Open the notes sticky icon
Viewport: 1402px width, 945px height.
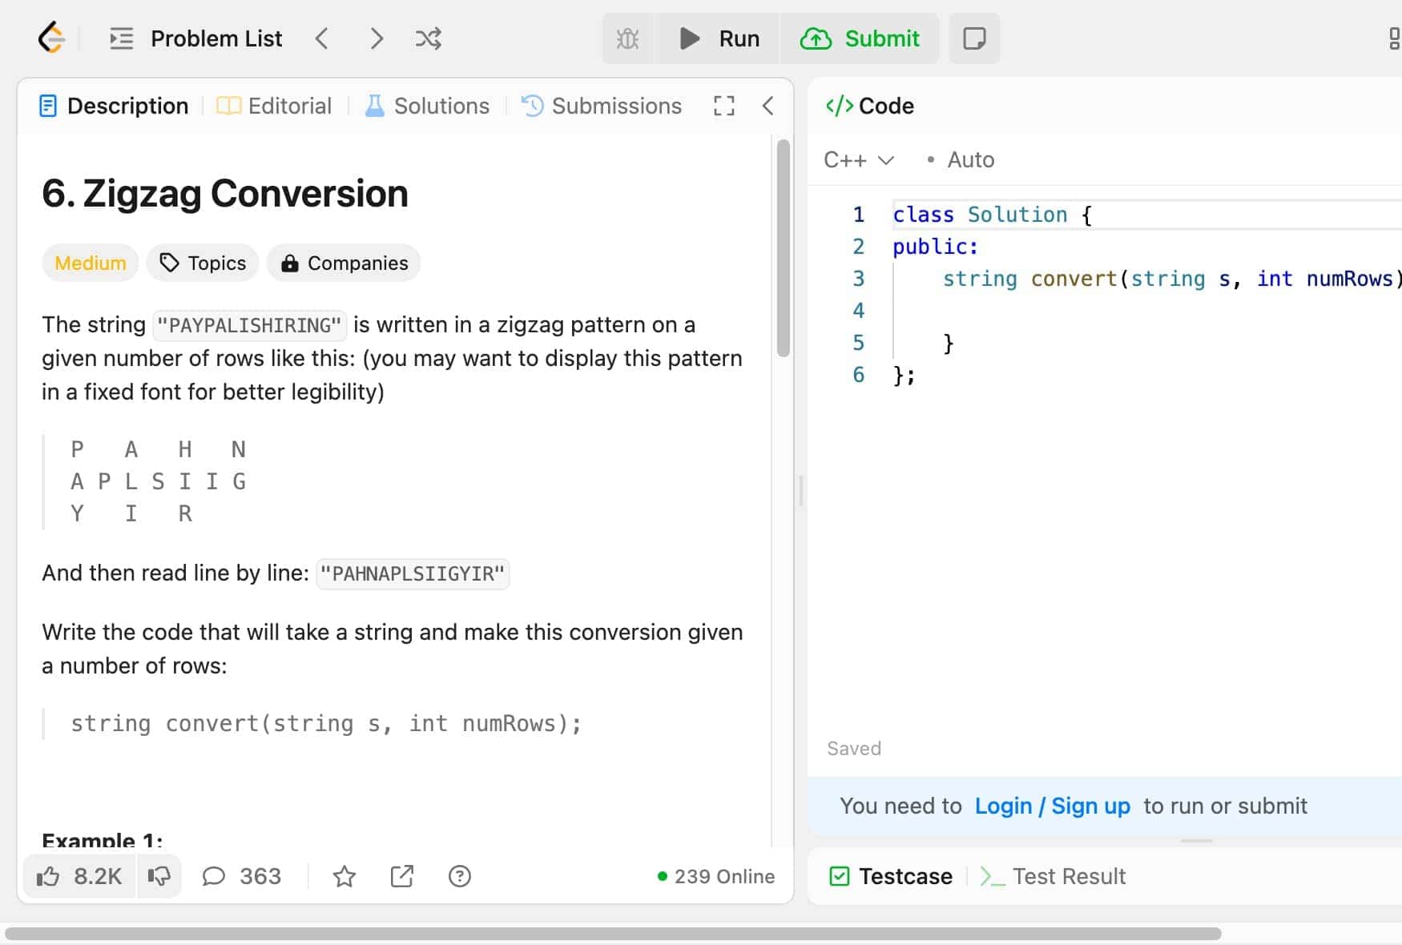pyautogui.click(x=973, y=38)
